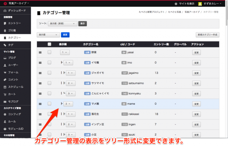Click the drag handle icon for マメ類 row
Viewport: 228px width, 146px height.
tap(40, 104)
